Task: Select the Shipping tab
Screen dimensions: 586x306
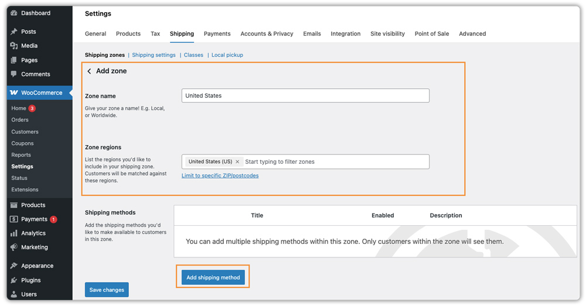Action: [x=182, y=33]
